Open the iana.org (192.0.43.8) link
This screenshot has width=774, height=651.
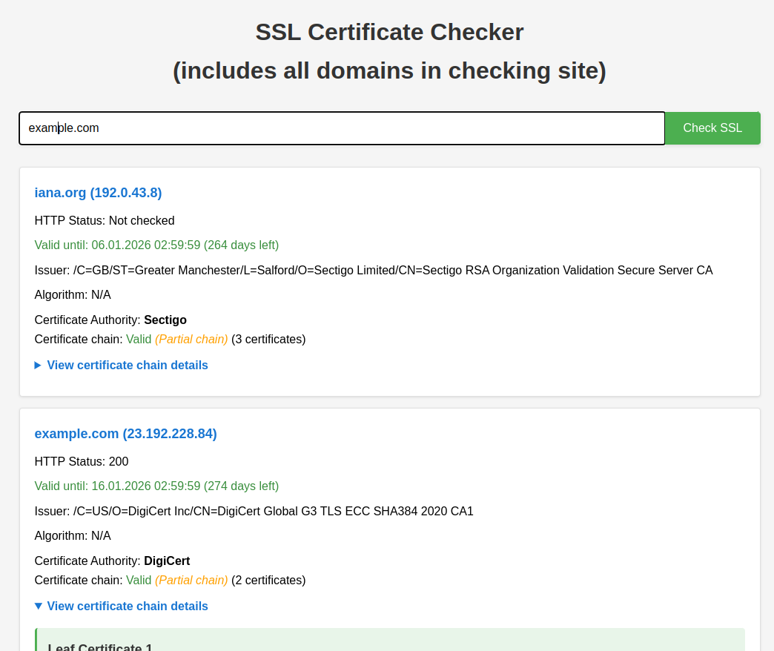click(98, 192)
